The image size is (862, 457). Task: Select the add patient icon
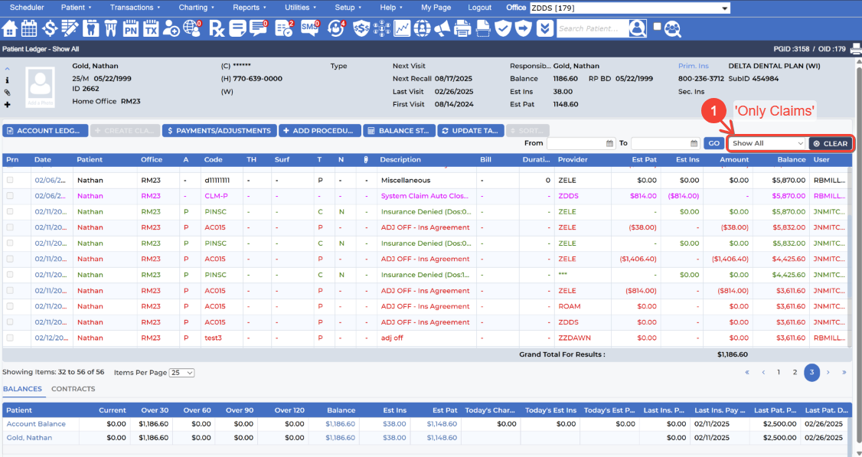[x=171, y=28]
